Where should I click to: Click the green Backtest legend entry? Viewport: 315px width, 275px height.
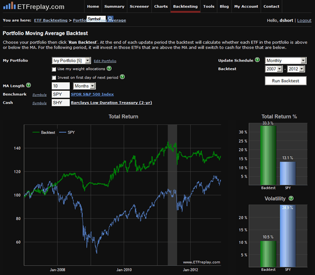(x=44, y=133)
